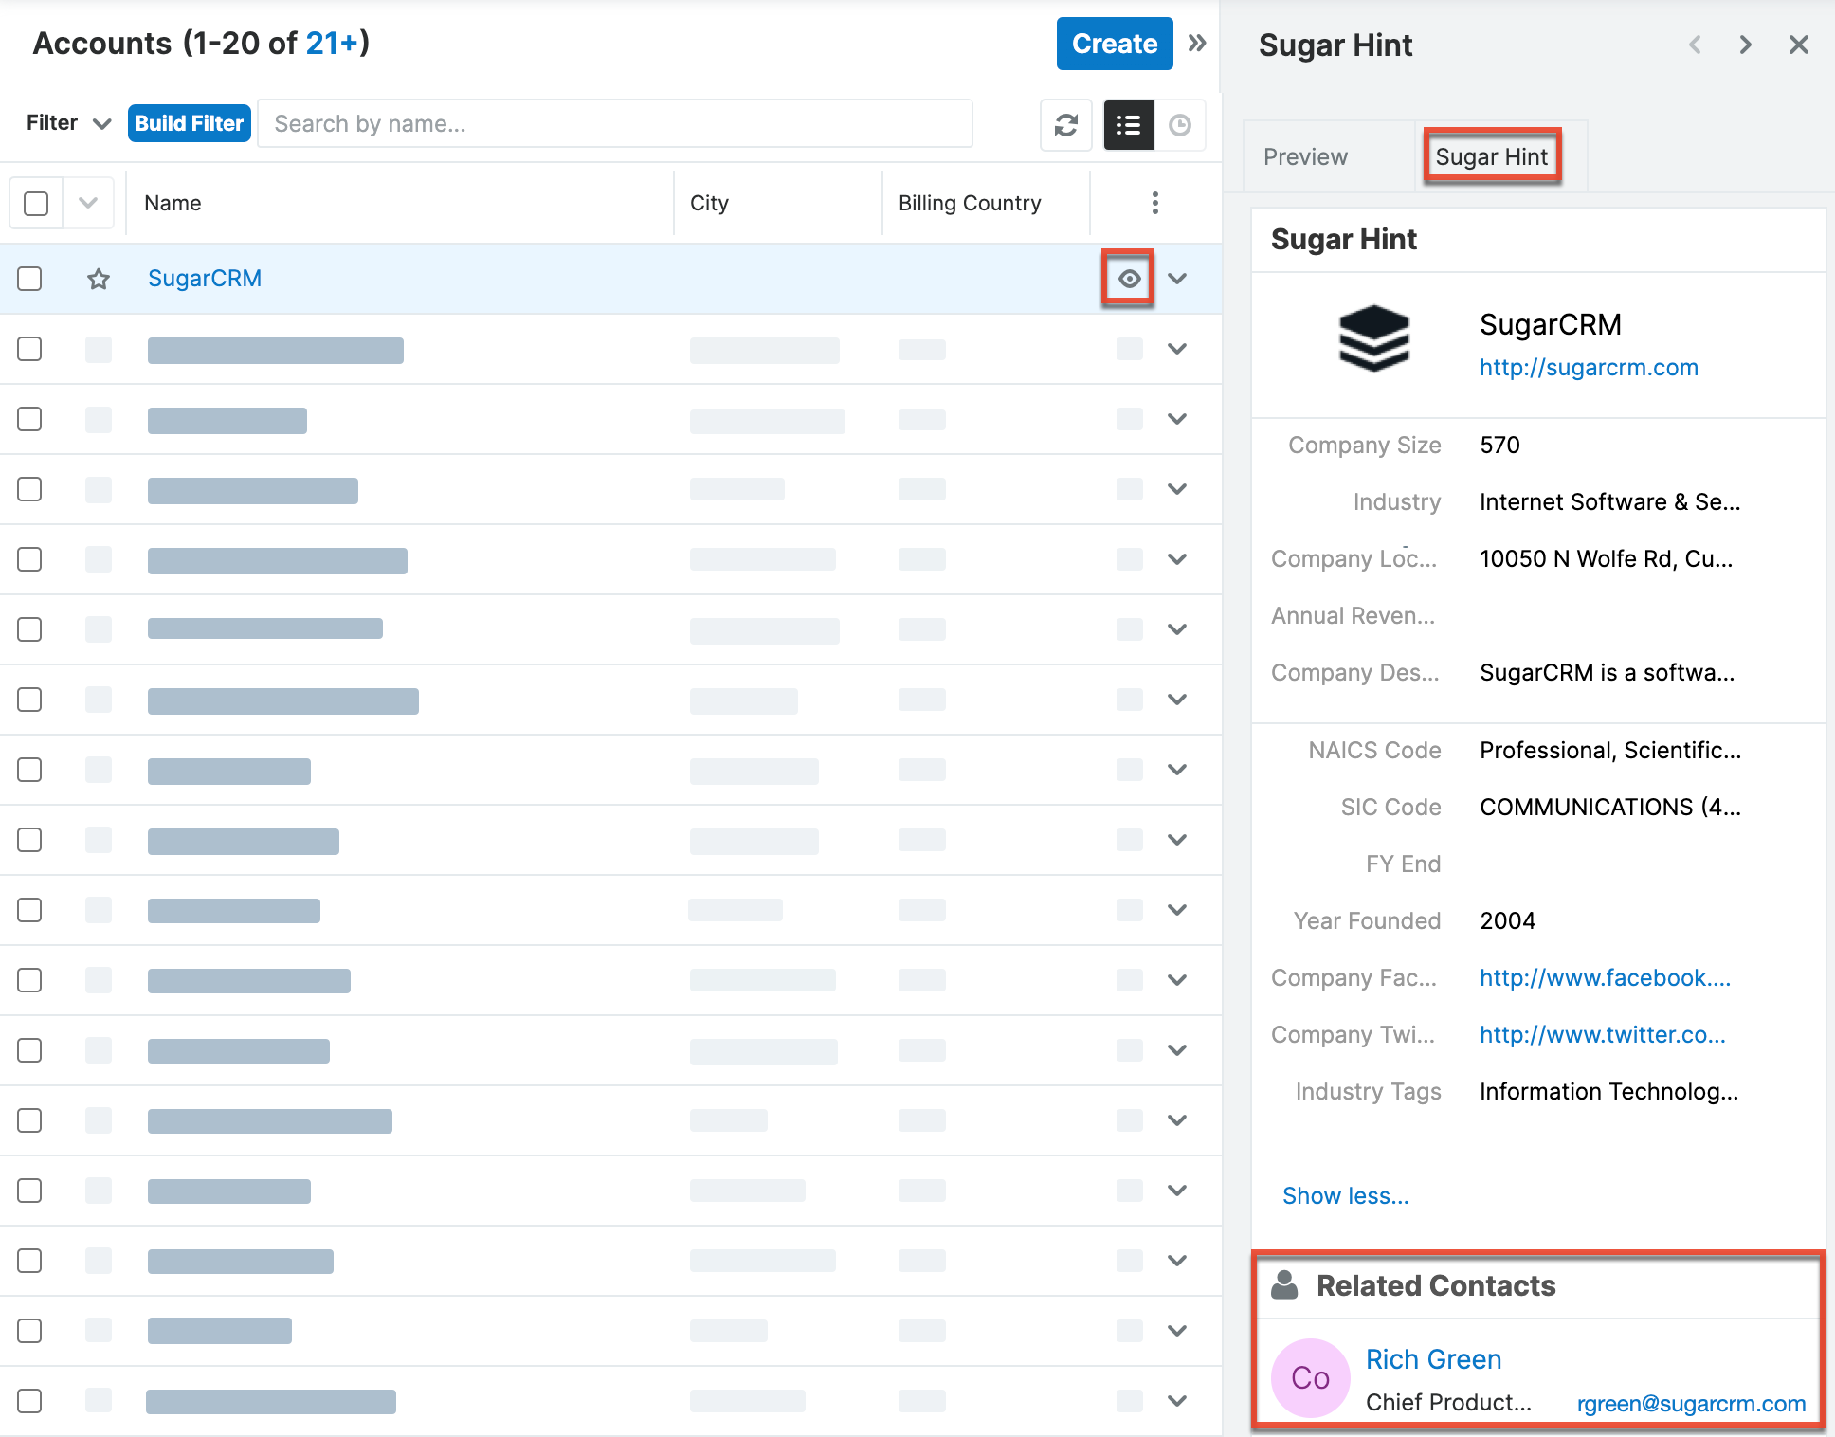Screen dimensions: 1835x1437
Task: Click the SugarCRM stacked logo image
Action: click(1373, 338)
